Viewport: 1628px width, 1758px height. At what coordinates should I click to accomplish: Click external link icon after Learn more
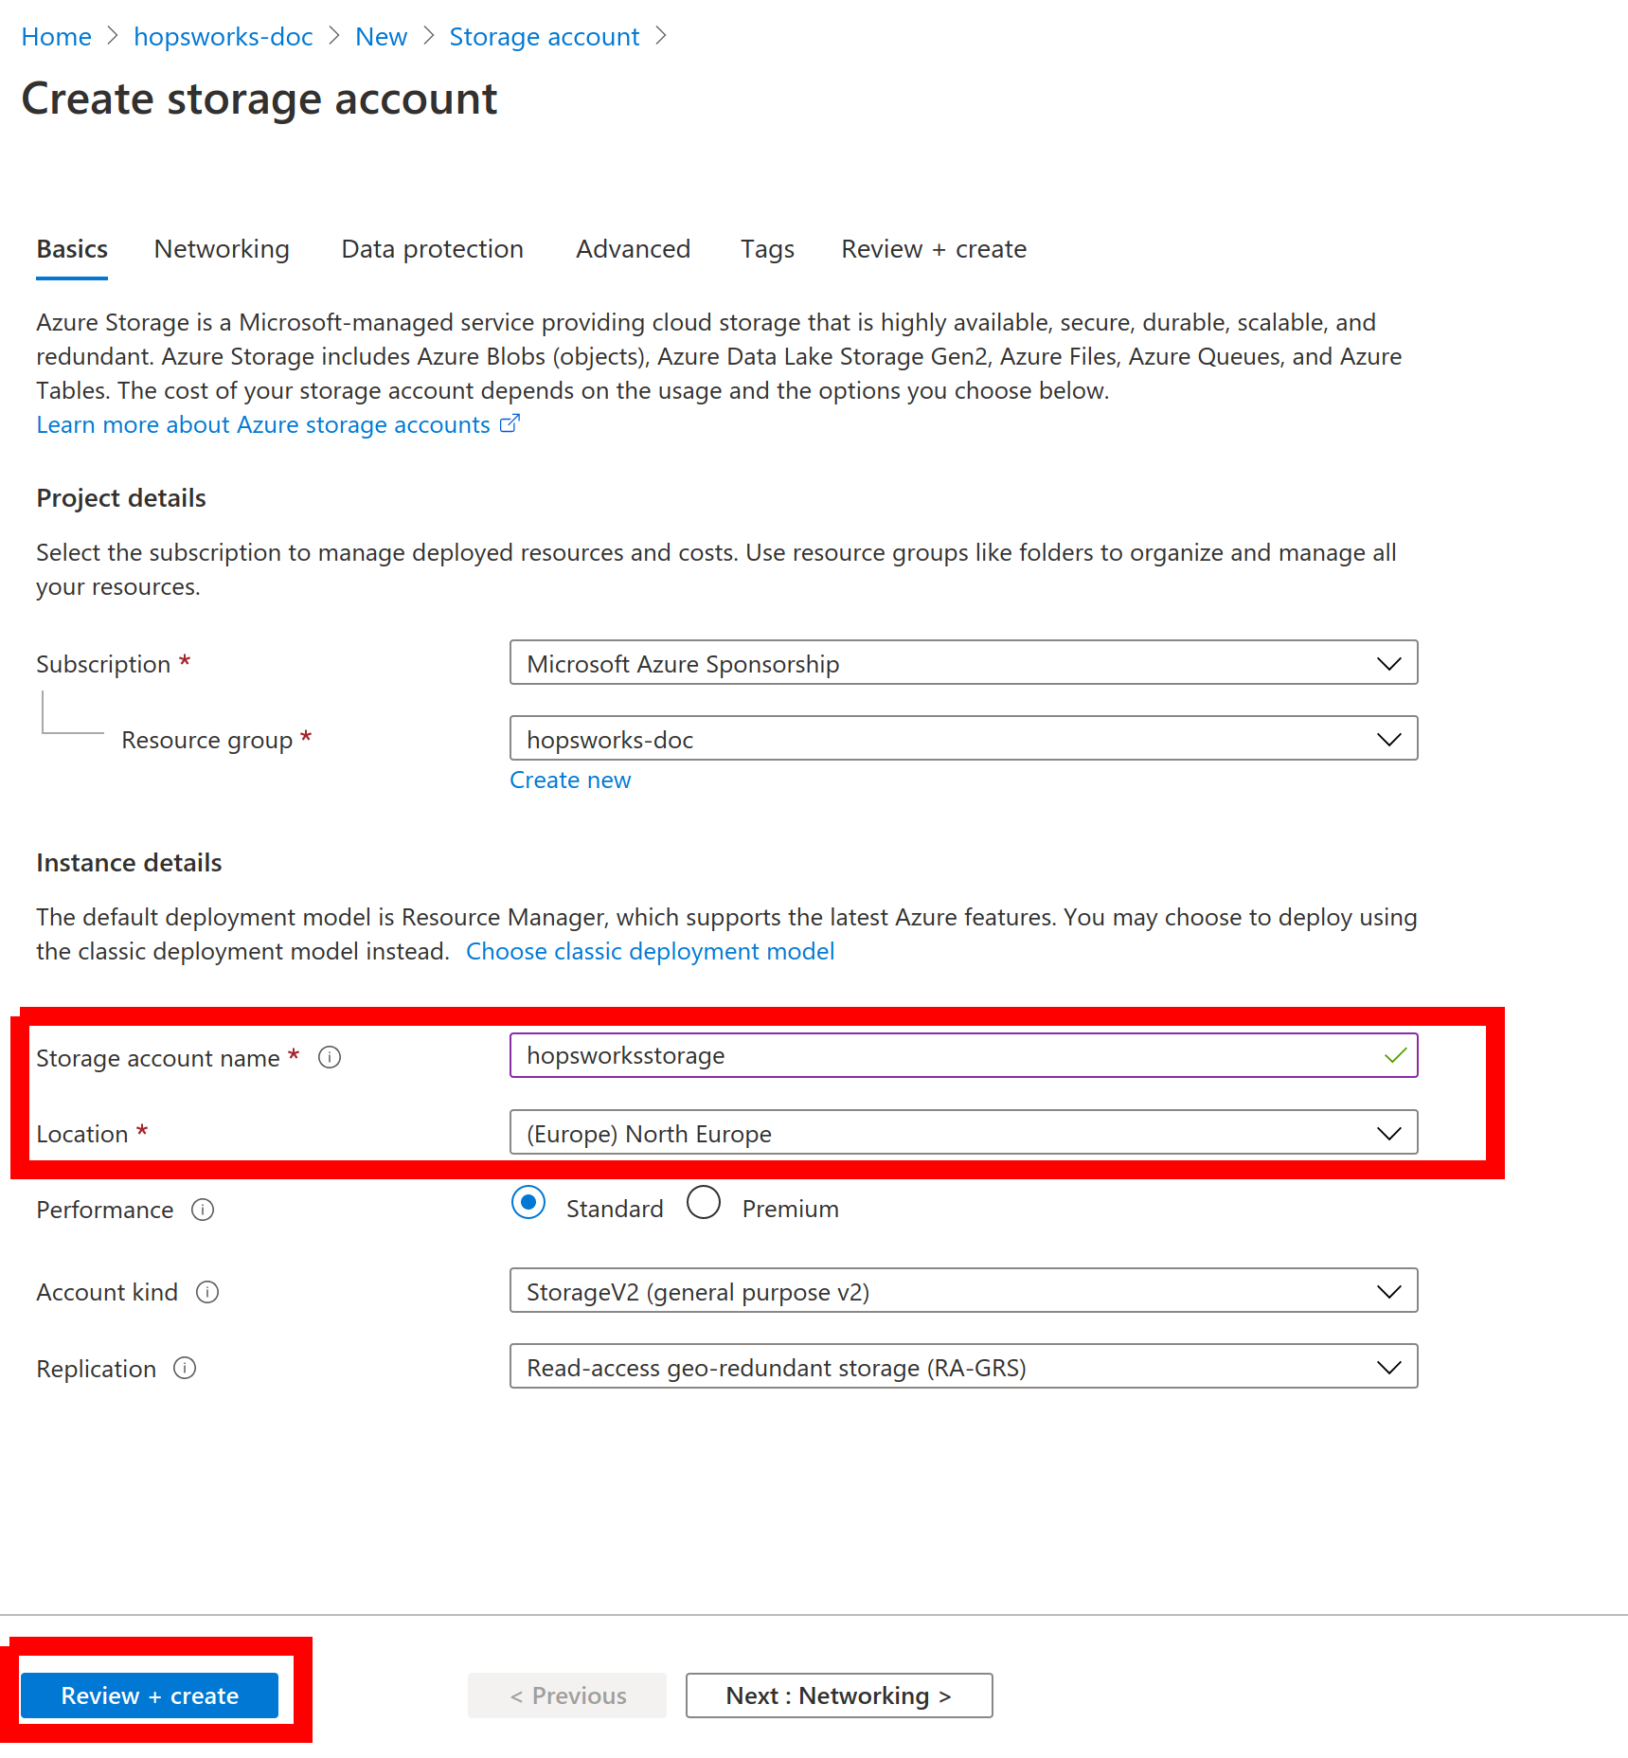click(510, 424)
